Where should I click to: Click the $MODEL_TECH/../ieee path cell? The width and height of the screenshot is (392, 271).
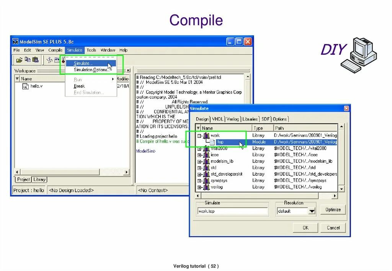296,155
